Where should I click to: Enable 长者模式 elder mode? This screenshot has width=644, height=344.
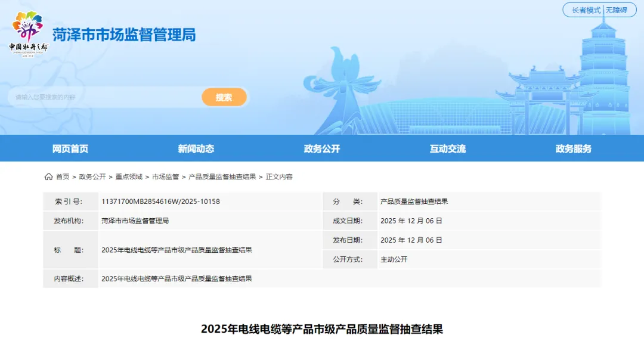(x=586, y=10)
